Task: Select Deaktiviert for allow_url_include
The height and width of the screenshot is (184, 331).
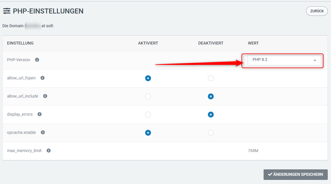Action: pyautogui.click(x=211, y=96)
